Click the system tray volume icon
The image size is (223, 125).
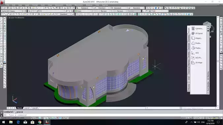(x=199, y=122)
